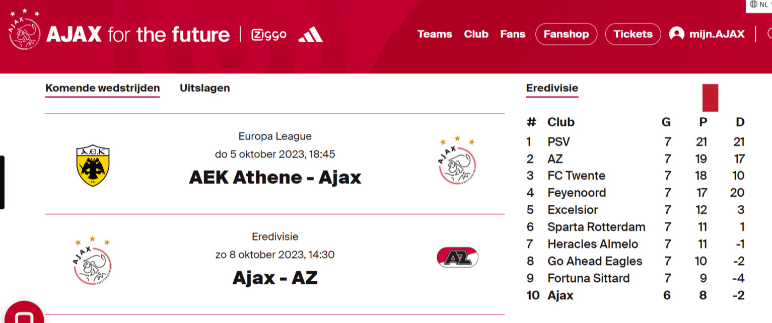This screenshot has width=772, height=323.
Task: Click the Adidas three-stripes logo
Action: (311, 34)
